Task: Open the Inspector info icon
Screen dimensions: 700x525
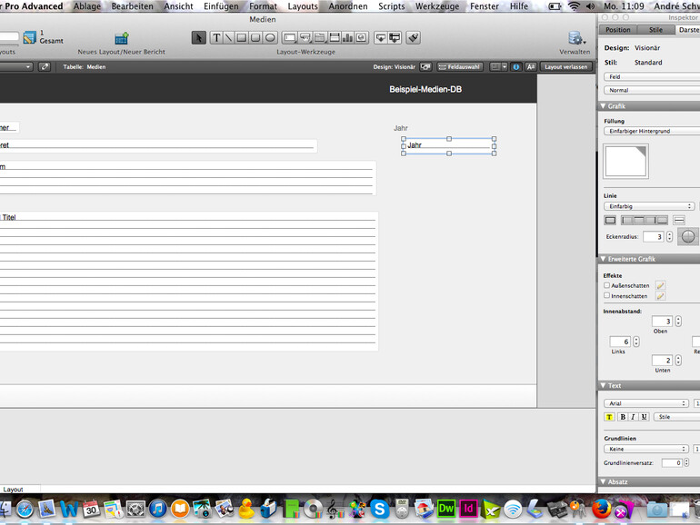Action: point(516,67)
